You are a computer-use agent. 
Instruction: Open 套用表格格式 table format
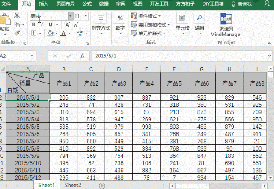pos(150,25)
